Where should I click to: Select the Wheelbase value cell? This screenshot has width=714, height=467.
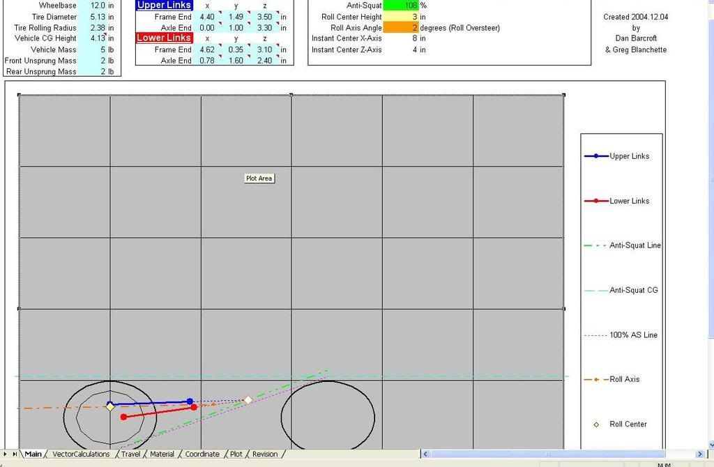point(96,6)
